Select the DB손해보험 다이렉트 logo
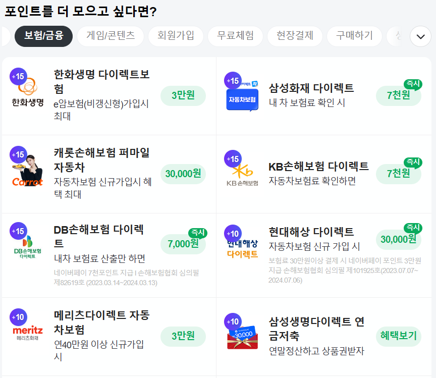 28,246
